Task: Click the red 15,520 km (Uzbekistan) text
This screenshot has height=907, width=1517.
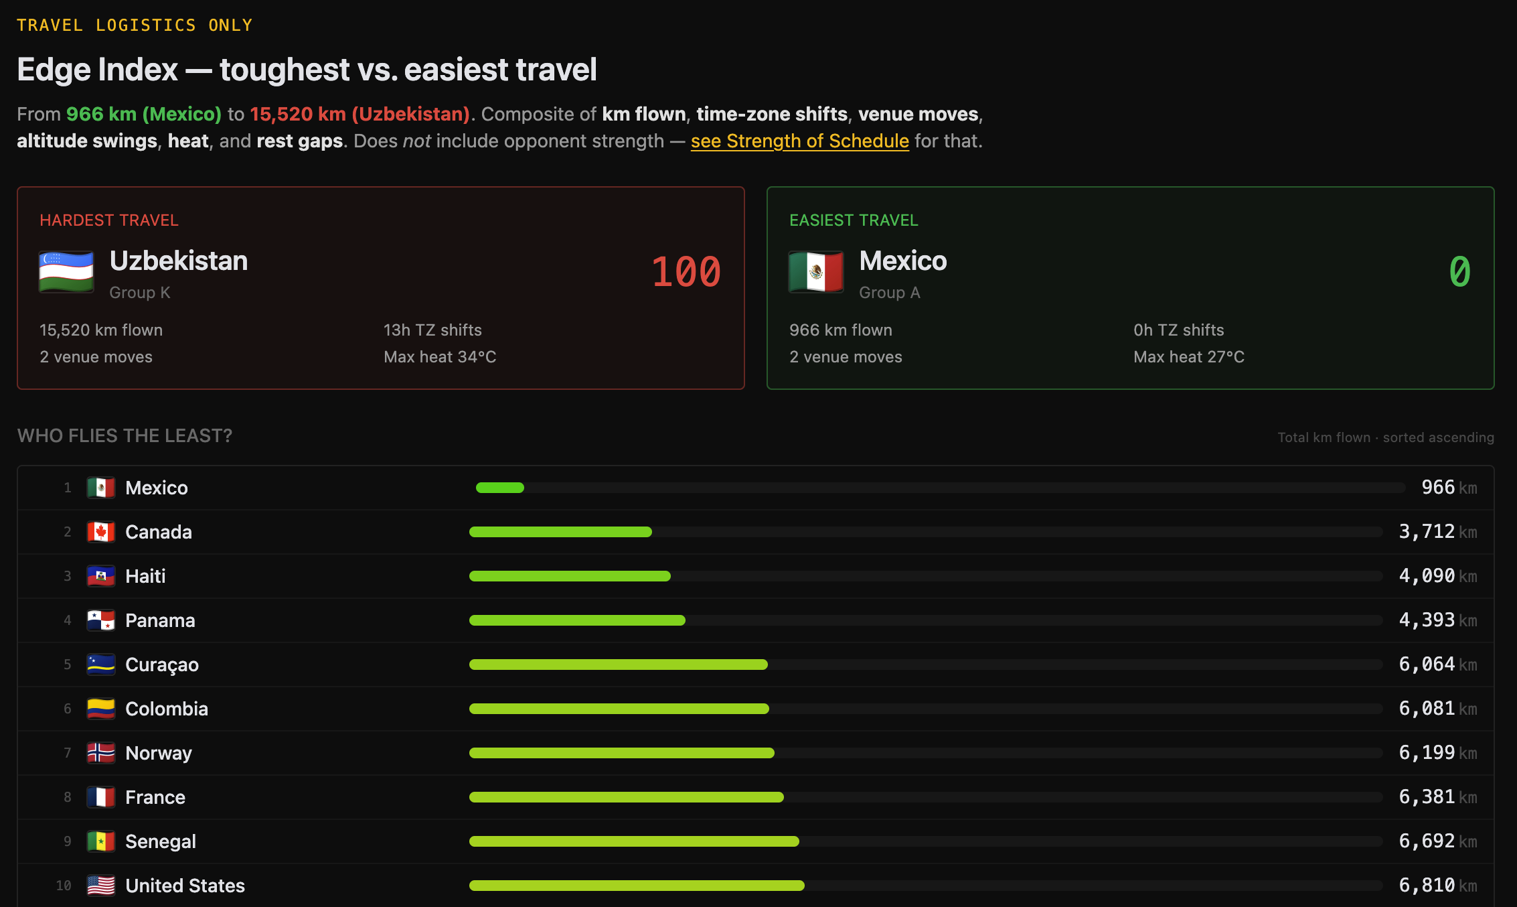Action: point(360,114)
